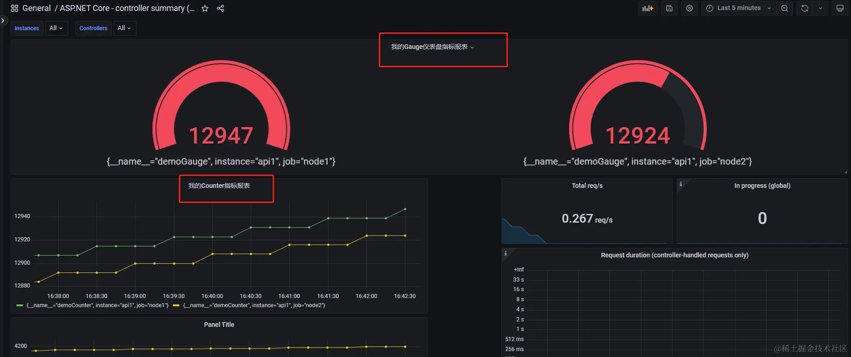The width and height of the screenshot is (851, 357).
Task: Open the Gauge panel title menu
Action: (432, 47)
